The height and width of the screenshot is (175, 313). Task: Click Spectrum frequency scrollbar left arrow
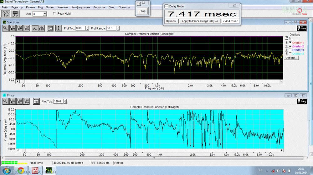[18, 81]
